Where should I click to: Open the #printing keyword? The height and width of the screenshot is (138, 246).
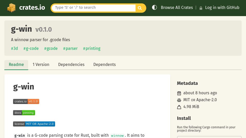point(92,49)
